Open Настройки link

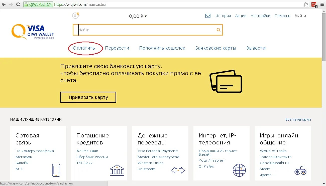click(261, 16)
